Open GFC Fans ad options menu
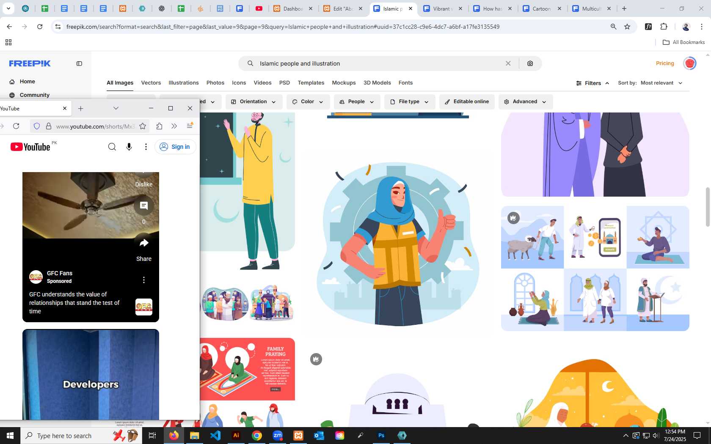Image resolution: width=711 pixels, height=444 pixels. (144, 280)
